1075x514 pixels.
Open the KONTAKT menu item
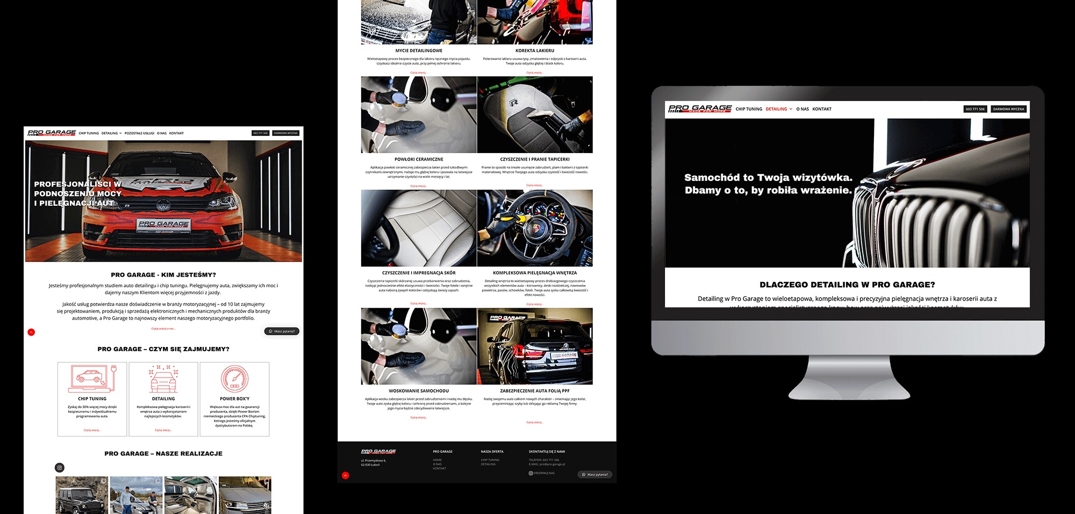[176, 132]
